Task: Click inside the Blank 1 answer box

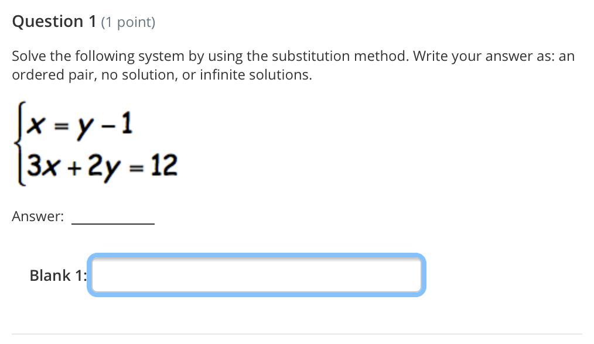Action: (257, 275)
